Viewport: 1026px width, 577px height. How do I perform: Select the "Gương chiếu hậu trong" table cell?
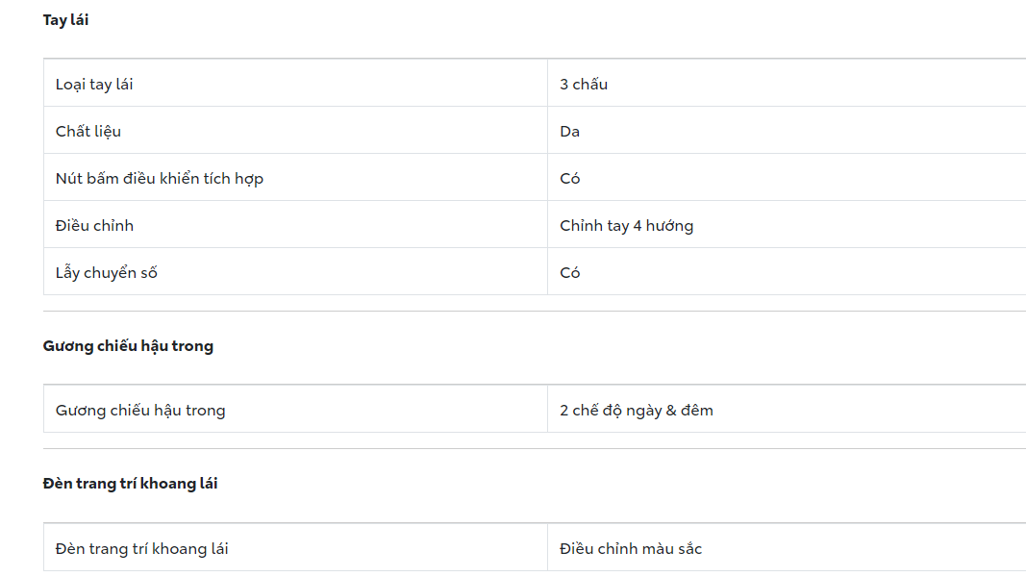140,410
